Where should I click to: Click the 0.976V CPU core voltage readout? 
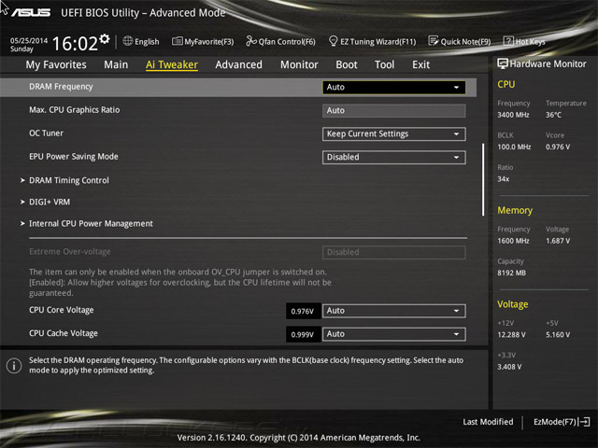pyautogui.click(x=303, y=311)
